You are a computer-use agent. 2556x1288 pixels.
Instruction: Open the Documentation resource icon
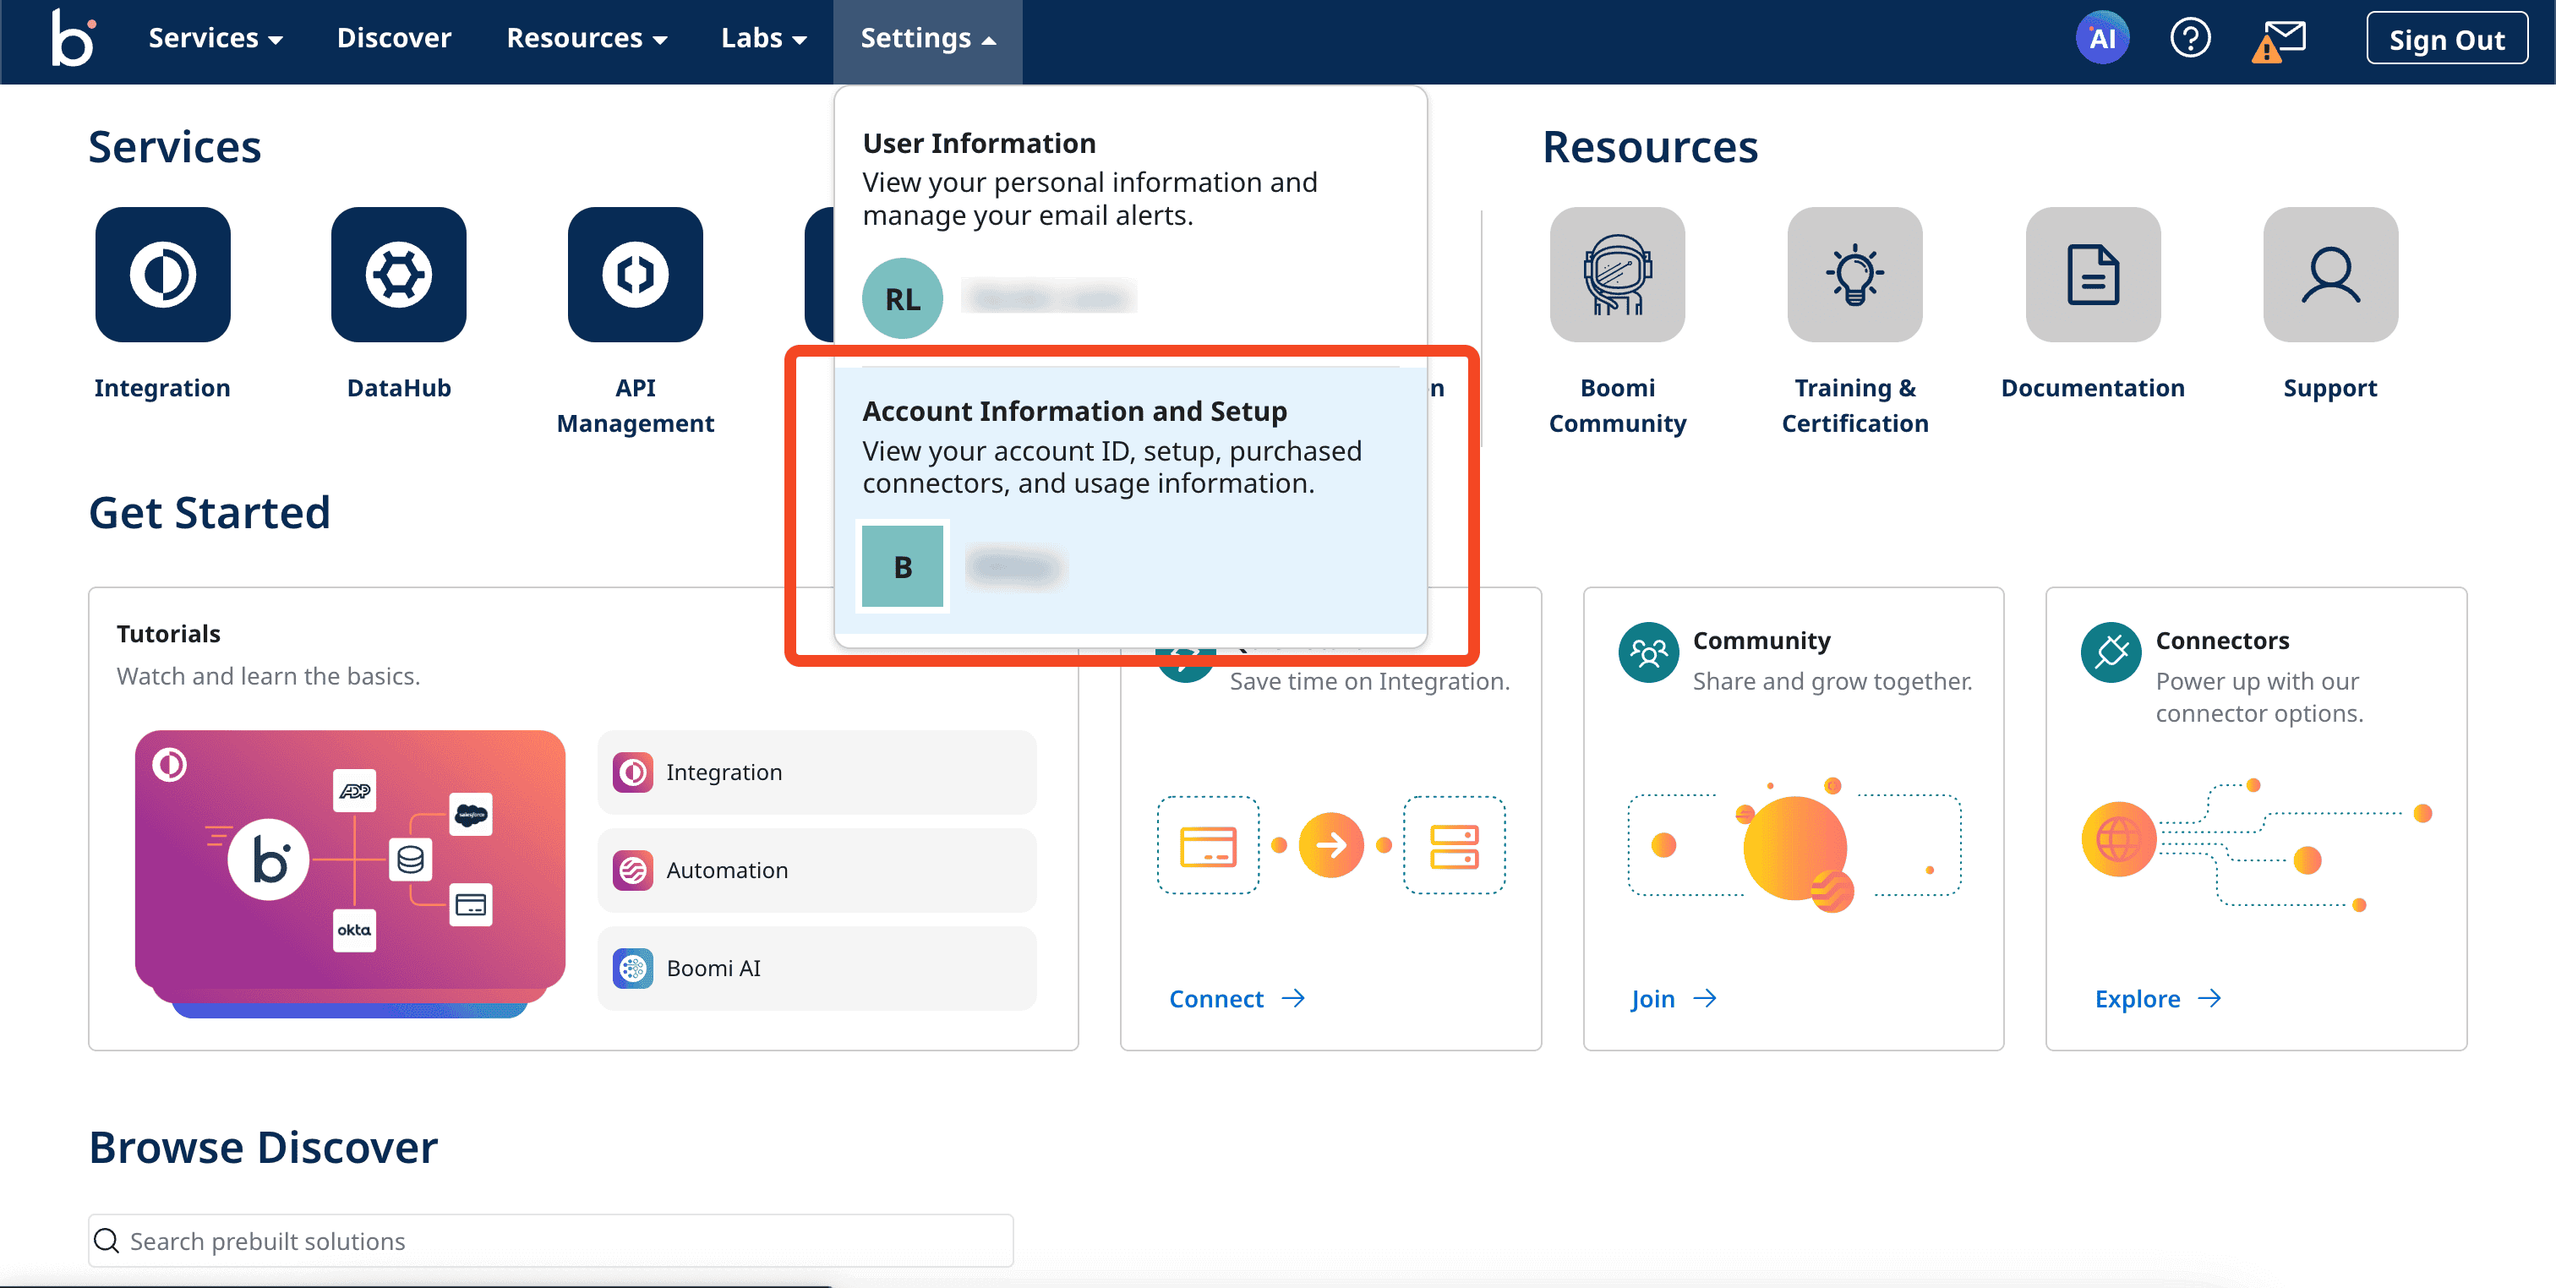pos(2093,275)
